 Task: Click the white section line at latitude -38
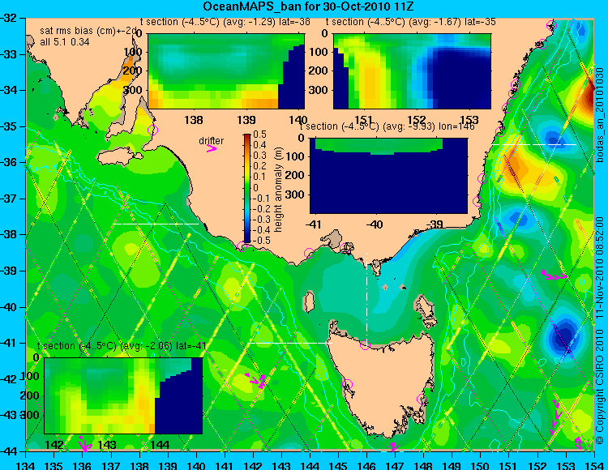pos(156,224)
